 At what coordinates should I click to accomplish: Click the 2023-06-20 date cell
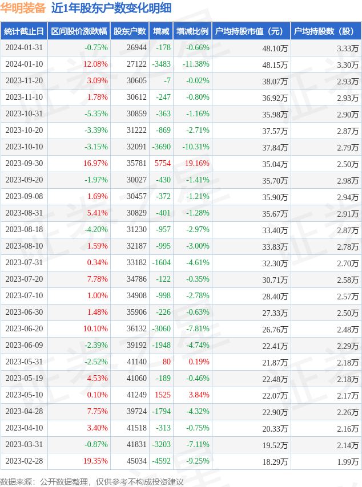click(24, 329)
